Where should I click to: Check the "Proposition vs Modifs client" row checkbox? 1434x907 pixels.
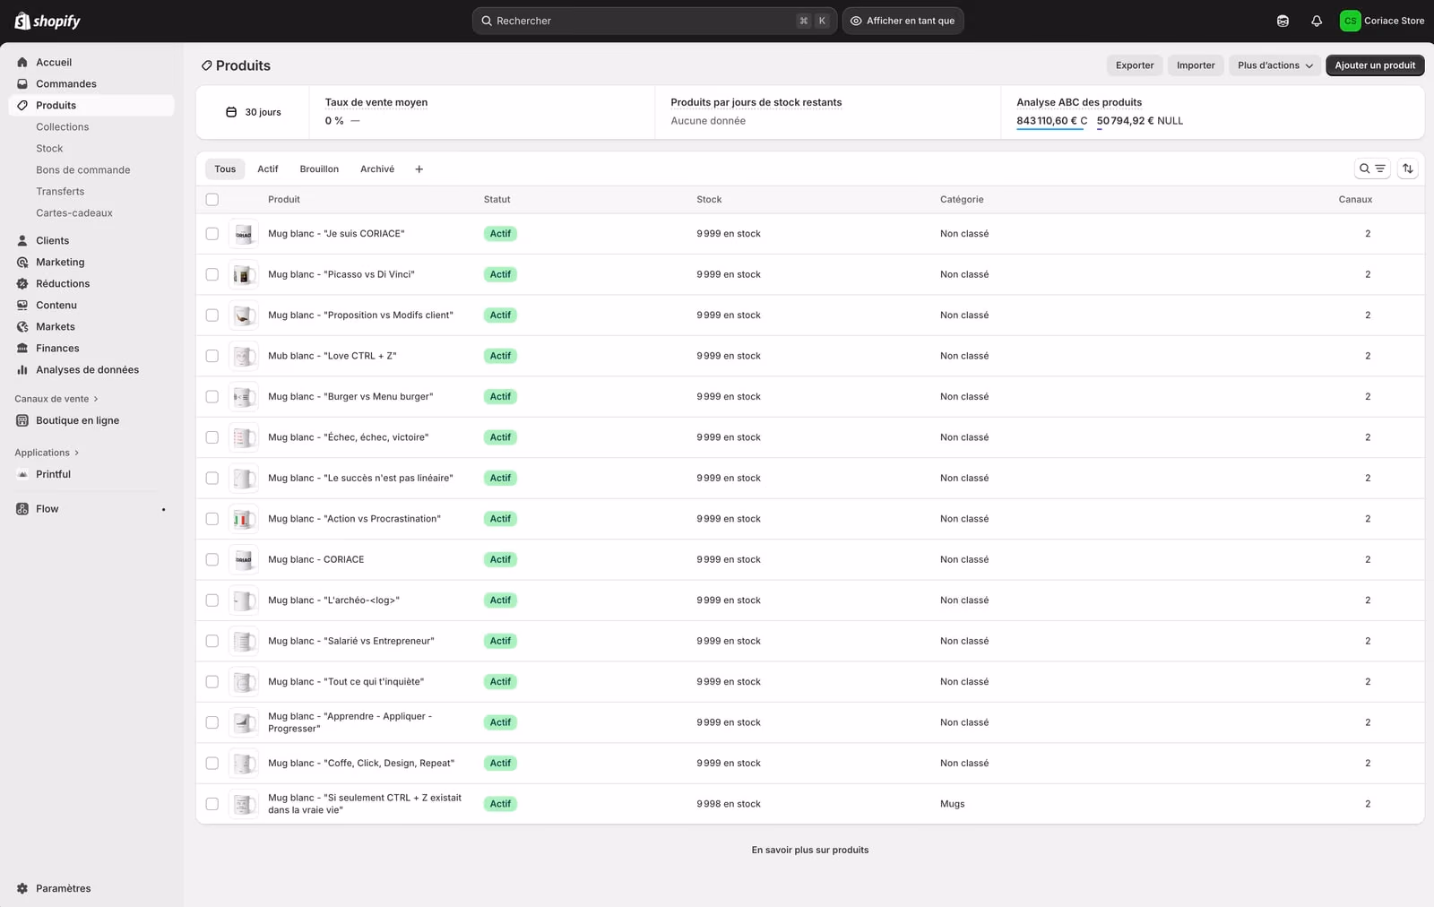[x=212, y=315]
